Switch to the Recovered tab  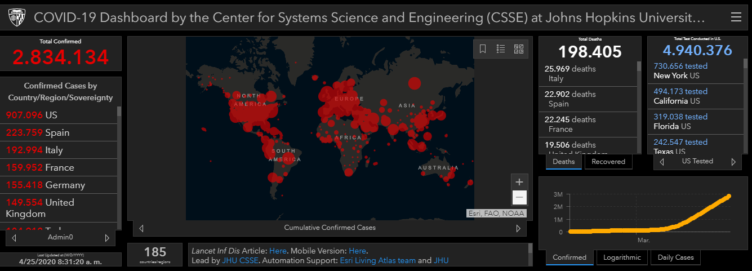click(608, 162)
